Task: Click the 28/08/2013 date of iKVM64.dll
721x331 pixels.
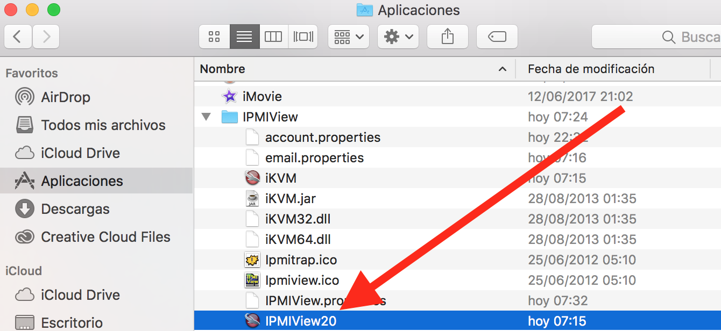Action: click(582, 240)
